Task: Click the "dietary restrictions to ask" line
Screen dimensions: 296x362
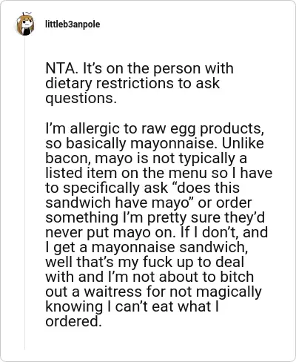Action: coord(132,83)
